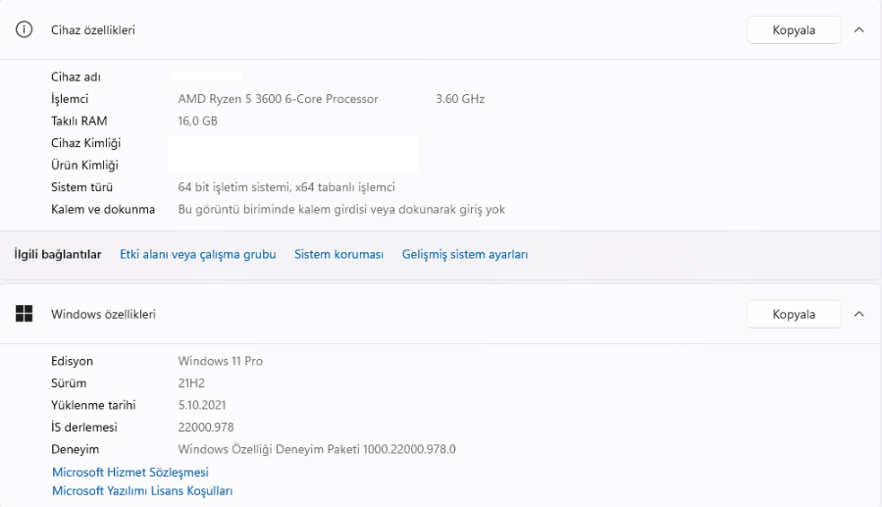Open Microsoft Yazılımı Lisans Koşulları link
The height and width of the screenshot is (507, 882).
142,490
